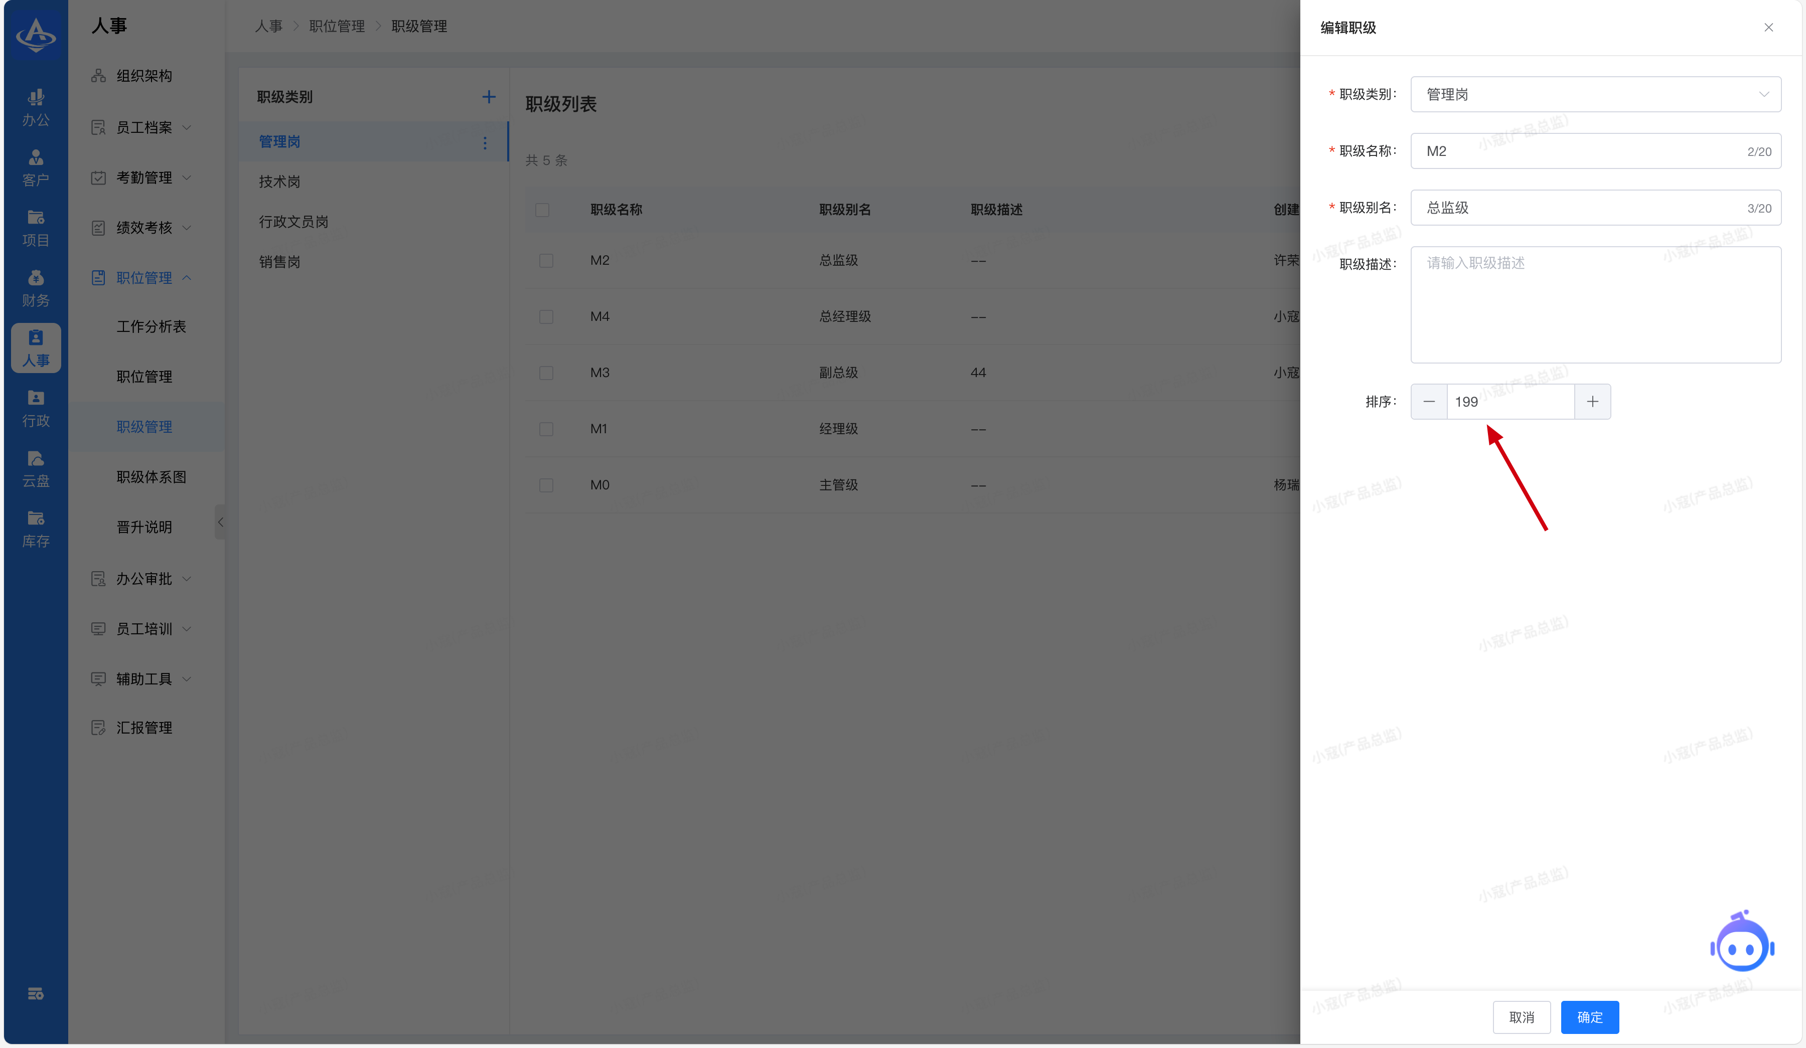Open the three-dot menu next to 管理岗
The height and width of the screenshot is (1048, 1806).
[x=485, y=142]
